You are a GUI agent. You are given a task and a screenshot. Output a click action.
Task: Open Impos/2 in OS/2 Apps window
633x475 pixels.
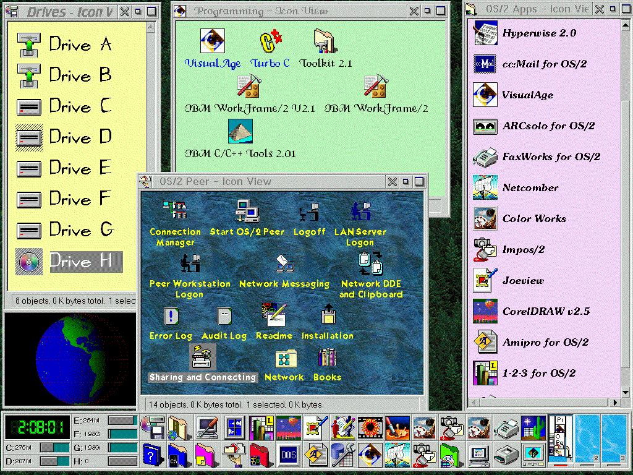point(485,249)
